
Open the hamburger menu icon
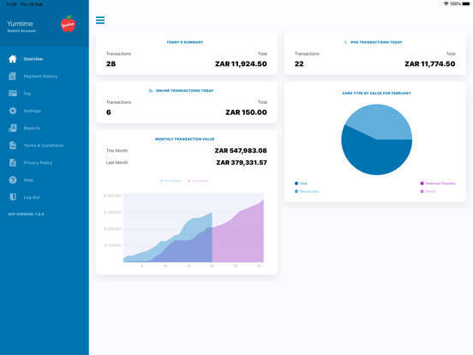point(100,21)
